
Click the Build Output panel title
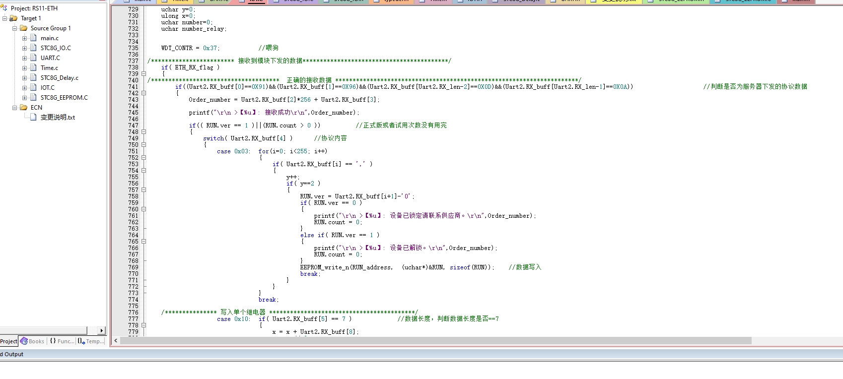coord(12,354)
